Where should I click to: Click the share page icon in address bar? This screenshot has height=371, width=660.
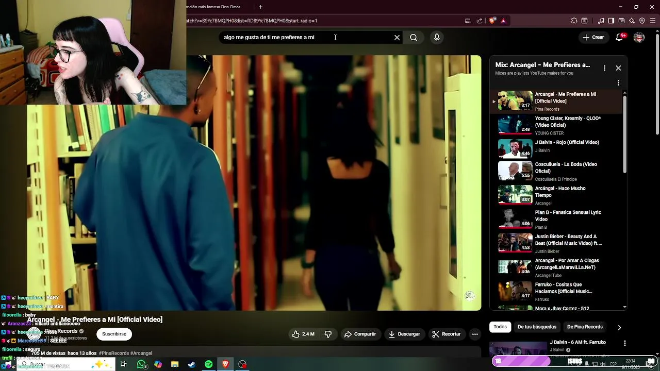click(x=480, y=21)
